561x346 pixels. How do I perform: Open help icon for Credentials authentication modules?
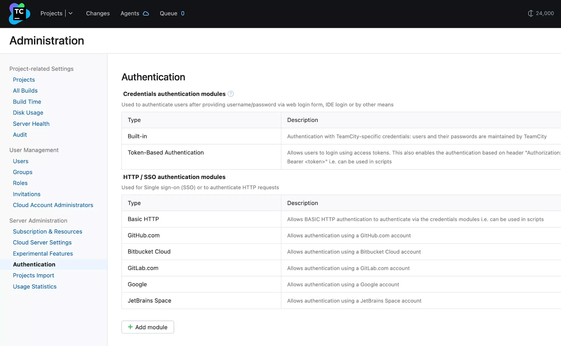(230, 94)
